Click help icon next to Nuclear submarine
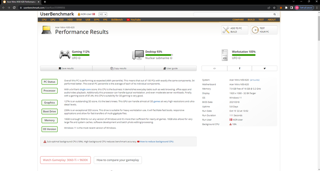Screen dimensions: 320x171 [171, 58]
